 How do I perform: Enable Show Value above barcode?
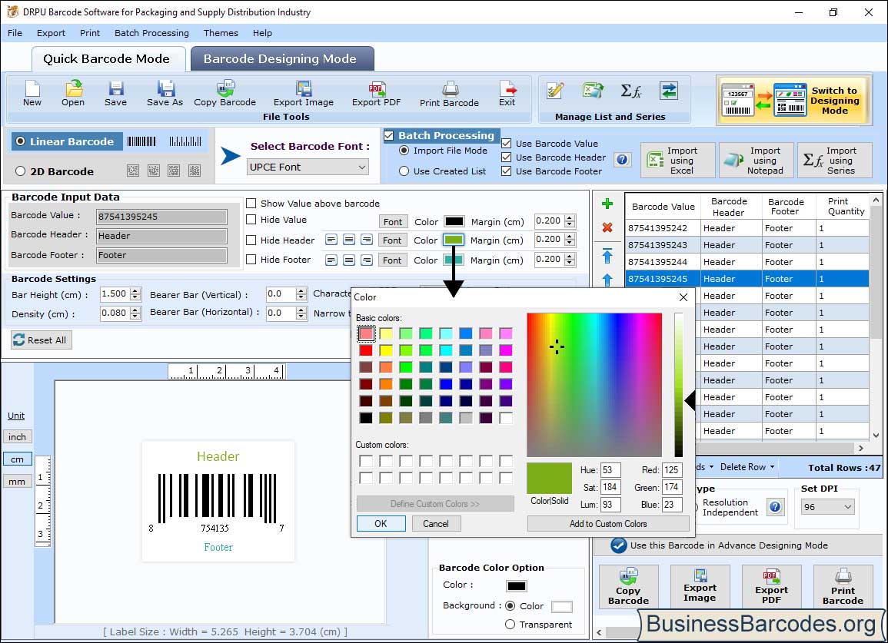point(251,204)
